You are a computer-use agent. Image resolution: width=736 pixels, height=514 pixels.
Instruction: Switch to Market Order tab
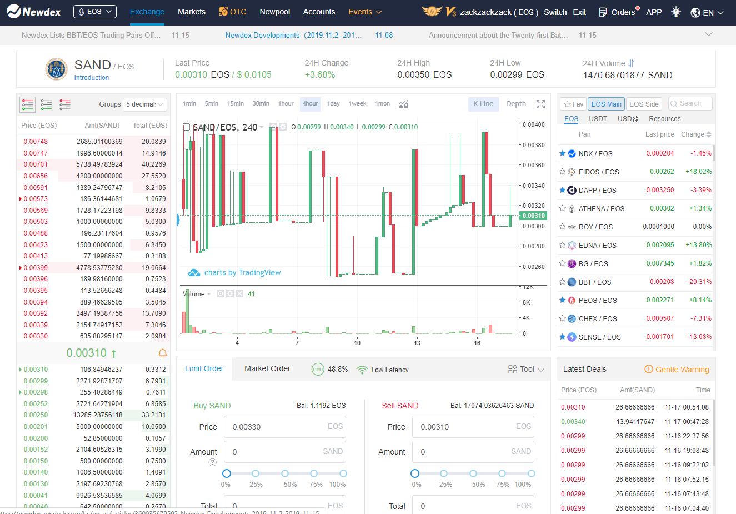tap(267, 368)
